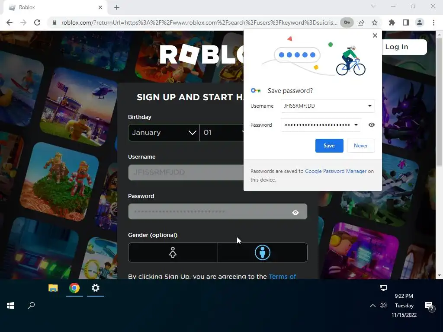
Task: Show password in the Save password popup
Action: 372,125
